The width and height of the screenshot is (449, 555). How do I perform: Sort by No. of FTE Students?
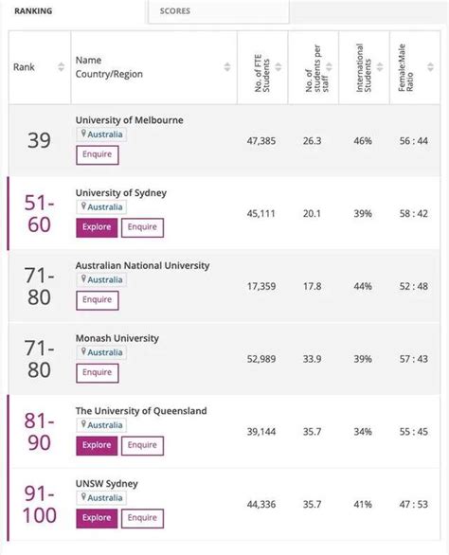(278, 66)
